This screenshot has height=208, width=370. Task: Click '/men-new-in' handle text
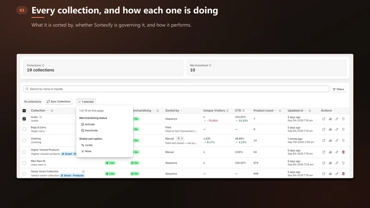[x=38, y=165]
